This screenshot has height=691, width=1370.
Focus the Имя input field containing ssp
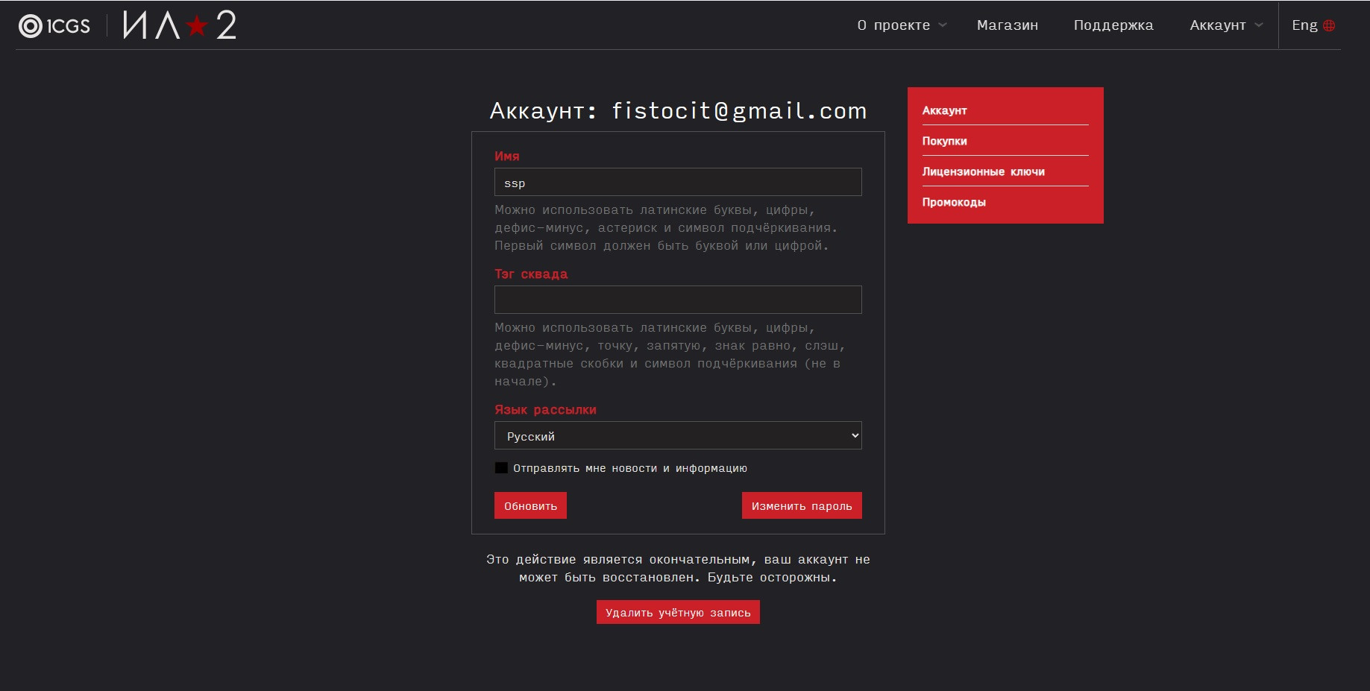(x=678, y=182)
